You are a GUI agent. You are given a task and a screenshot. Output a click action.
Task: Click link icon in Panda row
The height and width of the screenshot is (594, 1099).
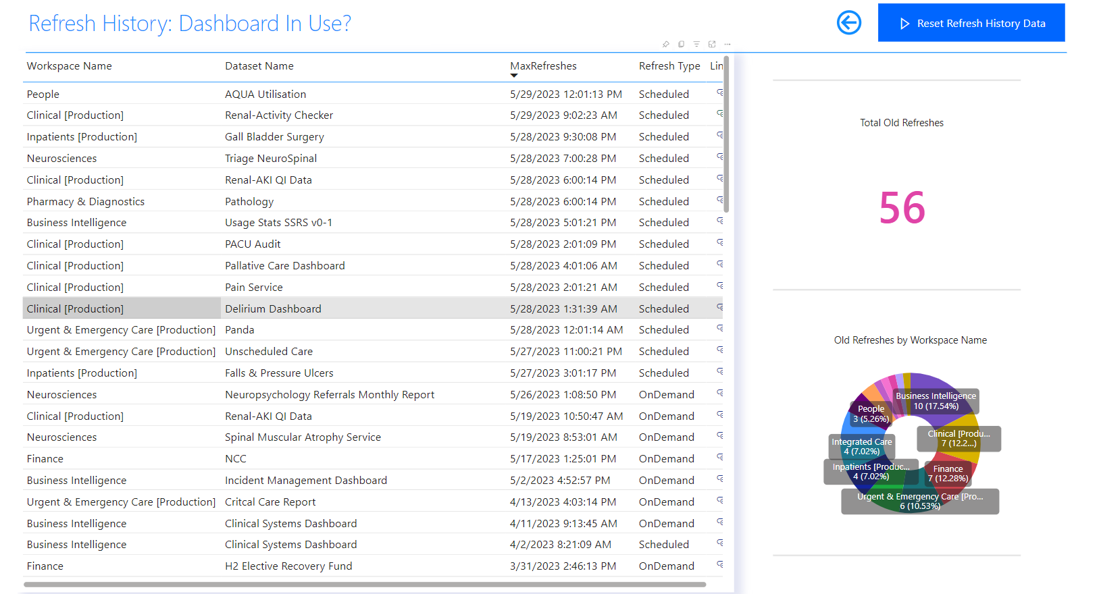720,329
